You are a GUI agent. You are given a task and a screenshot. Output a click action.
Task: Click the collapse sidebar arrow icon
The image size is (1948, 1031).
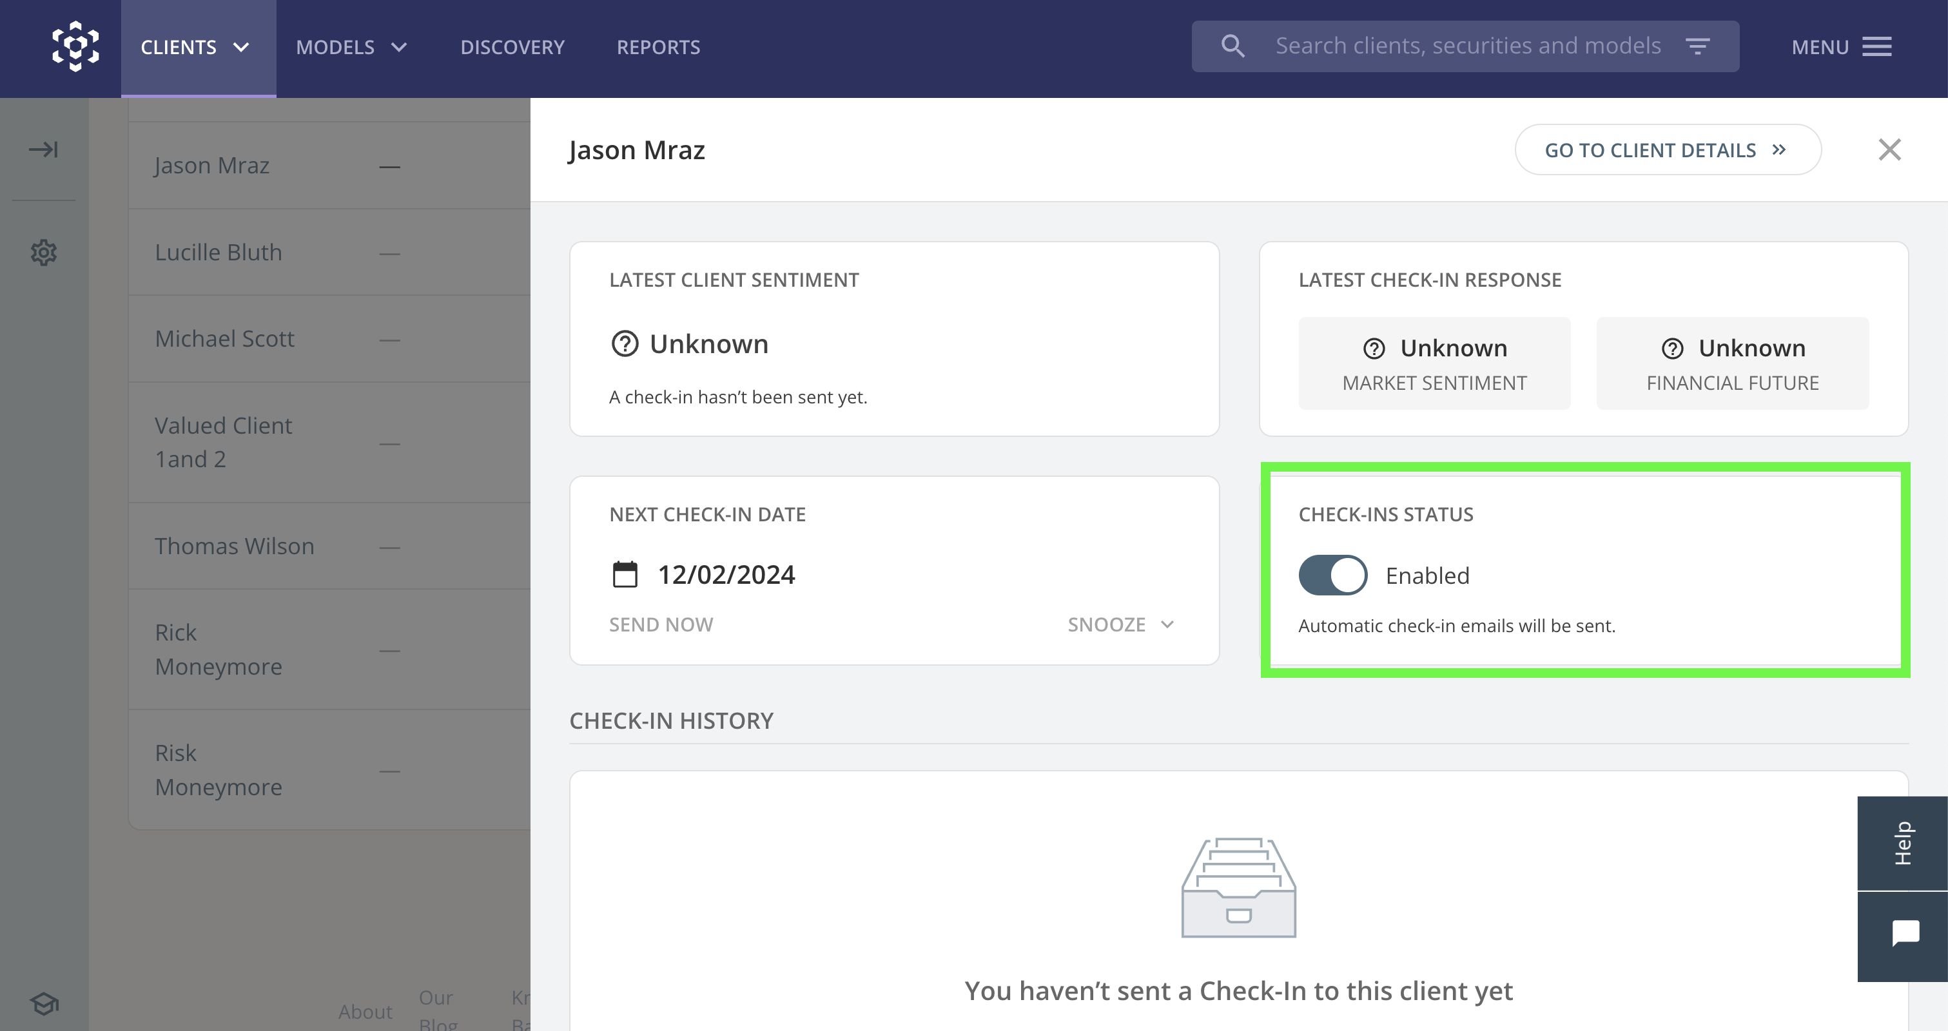pyautogui.click(x=44, y=149)
